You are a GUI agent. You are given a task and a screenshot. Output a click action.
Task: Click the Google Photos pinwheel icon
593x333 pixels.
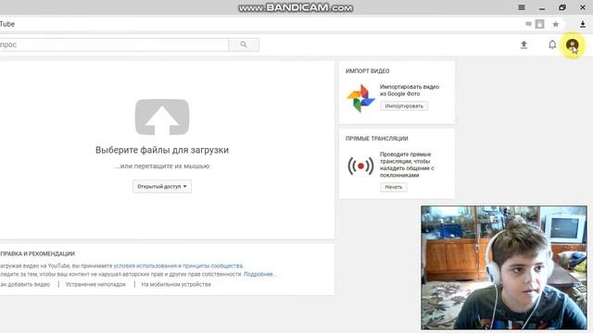[x=360, y=98]
